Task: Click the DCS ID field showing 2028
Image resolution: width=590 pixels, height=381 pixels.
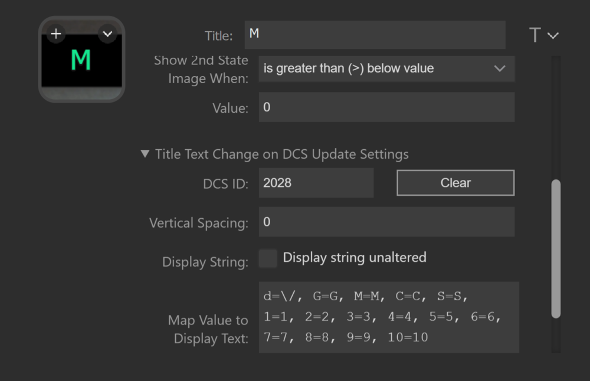Action: pos(316,183)
